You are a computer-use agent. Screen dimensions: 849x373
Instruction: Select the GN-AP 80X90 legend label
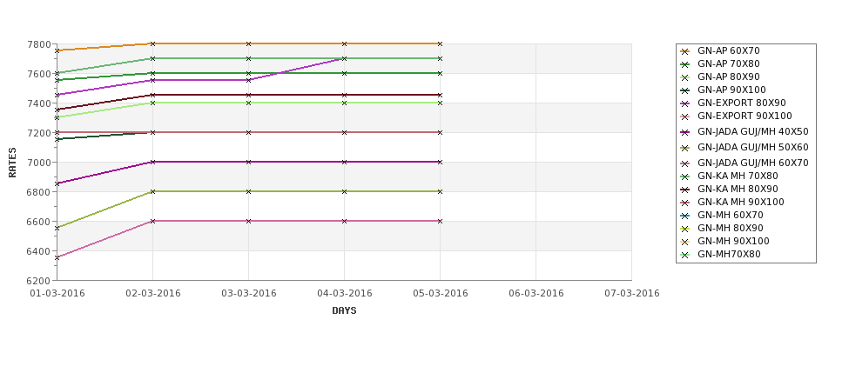728,77
